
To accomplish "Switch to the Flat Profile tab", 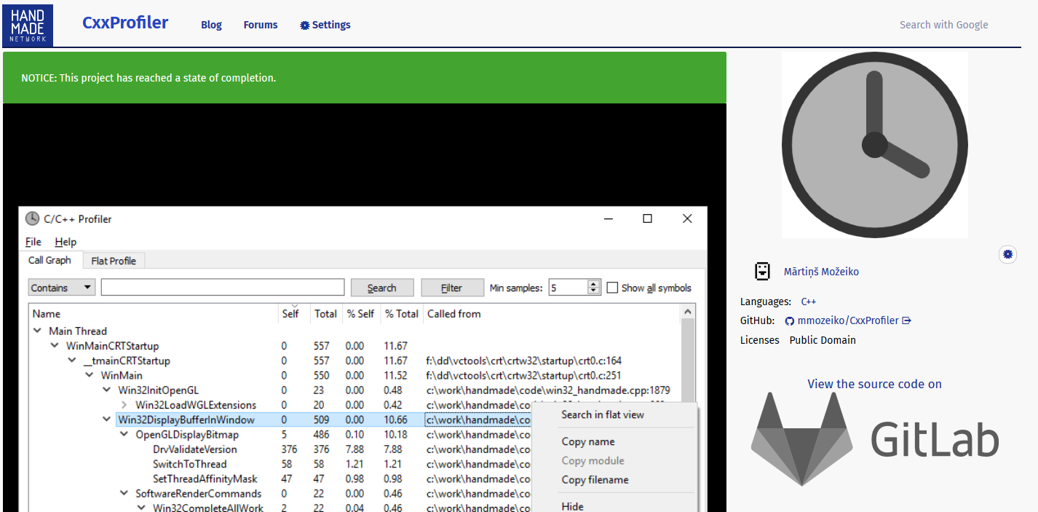I will coord(114,261).
